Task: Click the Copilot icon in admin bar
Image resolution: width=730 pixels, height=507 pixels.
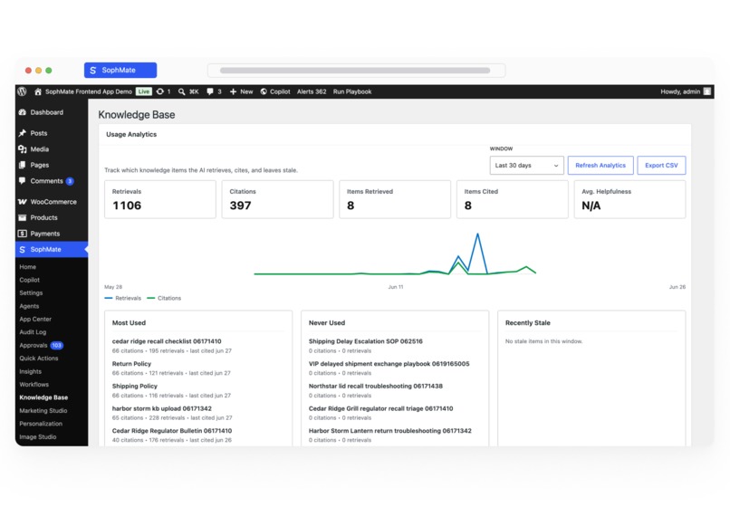Action: click(x=264, y=91)
